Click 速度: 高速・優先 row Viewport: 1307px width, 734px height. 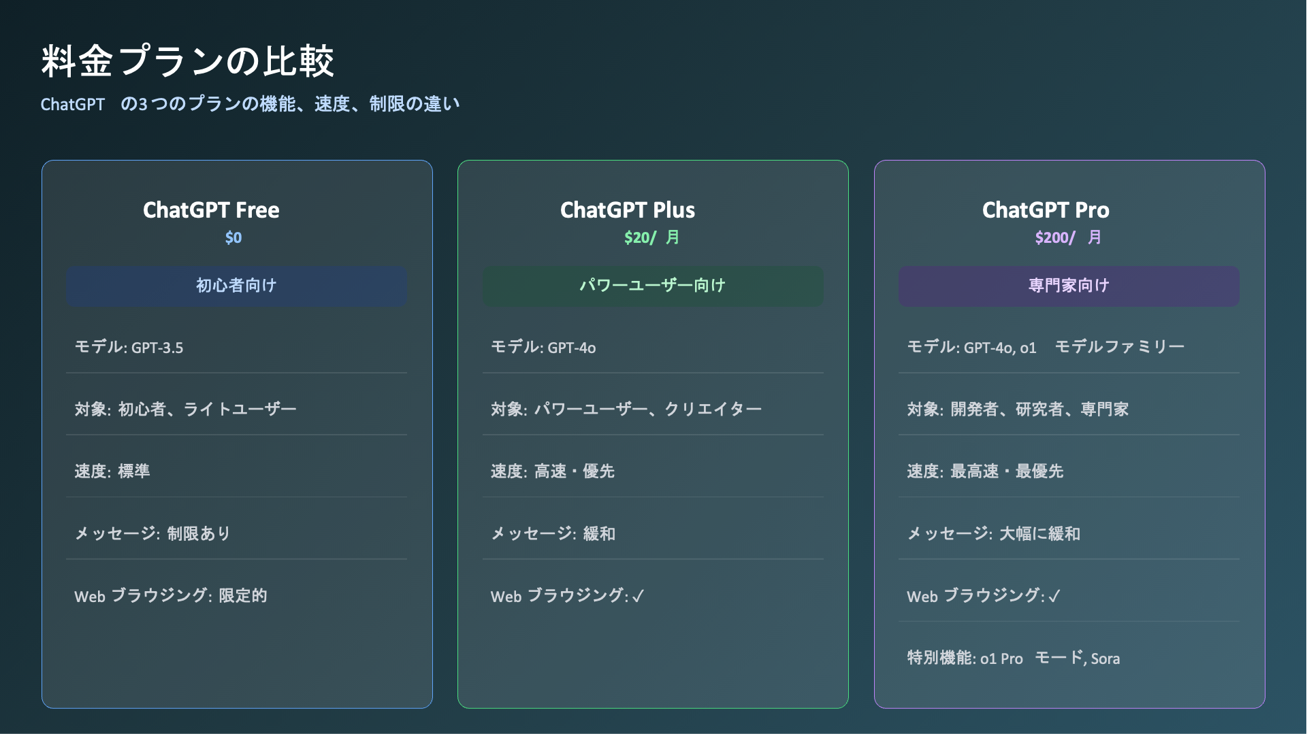(x=653, y=471)
